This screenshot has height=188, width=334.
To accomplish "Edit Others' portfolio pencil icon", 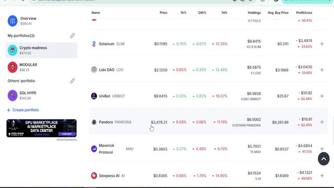I will [73, 81].
